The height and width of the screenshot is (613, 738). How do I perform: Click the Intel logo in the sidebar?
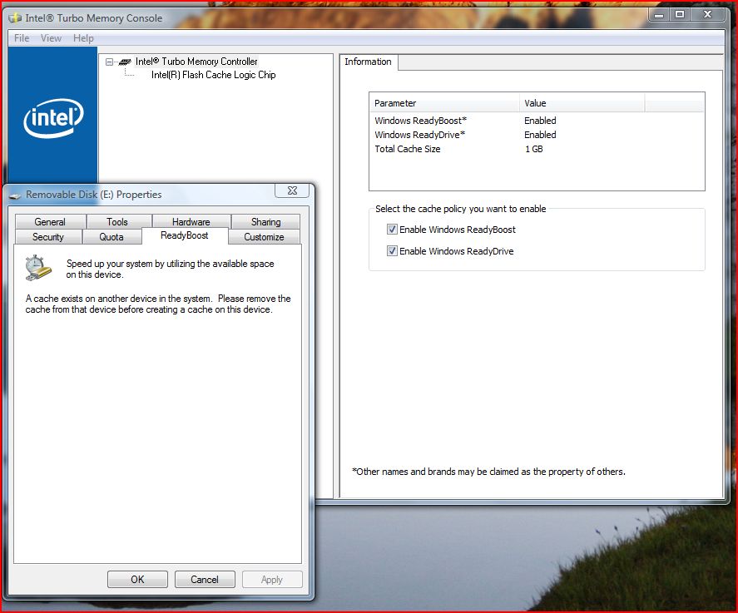coord(53,118)
